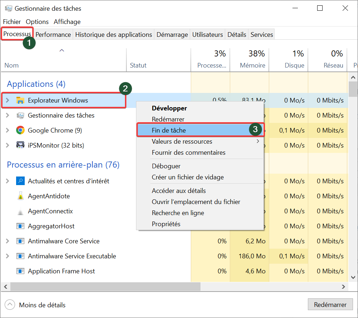This screenshot has width=358, height=318.
Task: Switch to the Utilisateurs tab
Action: click(x=208, y=34)
